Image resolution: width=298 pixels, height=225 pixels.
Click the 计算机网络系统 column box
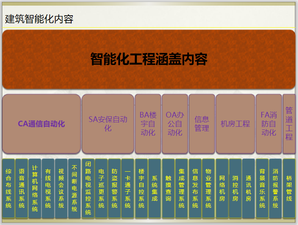[x=35, y=188]
